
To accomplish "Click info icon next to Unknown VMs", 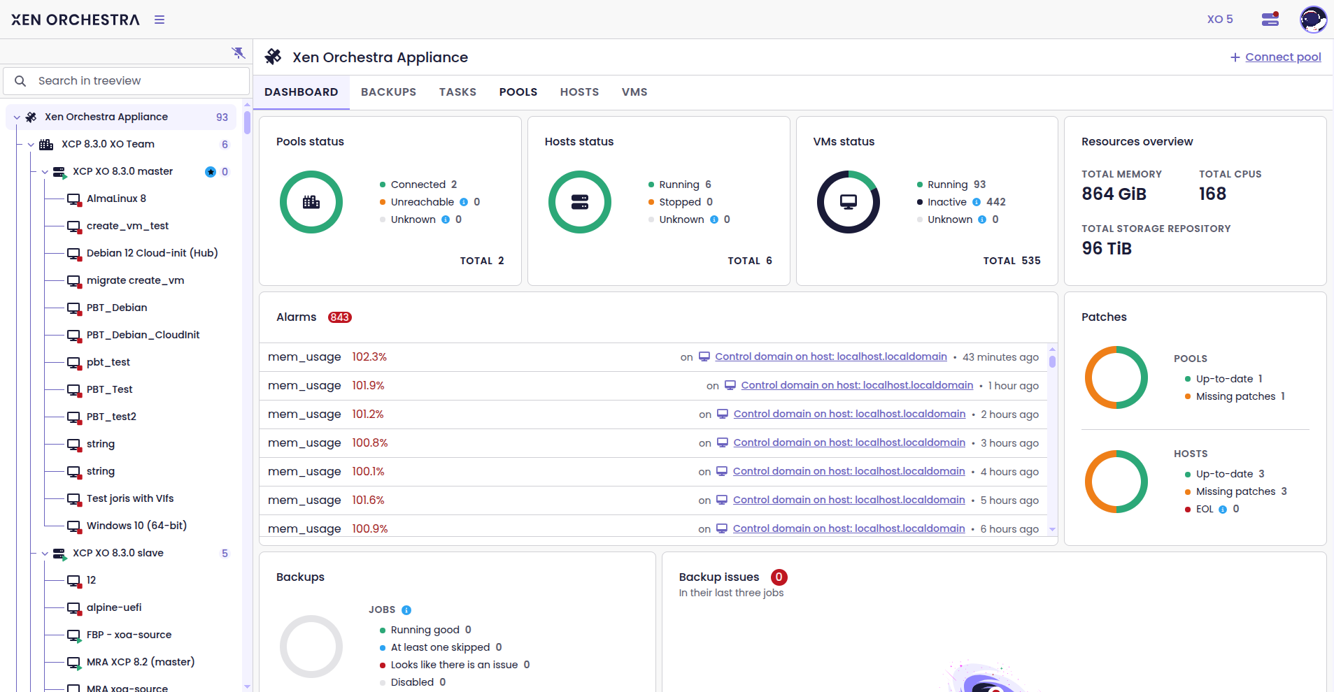I will tap(982, 219).
